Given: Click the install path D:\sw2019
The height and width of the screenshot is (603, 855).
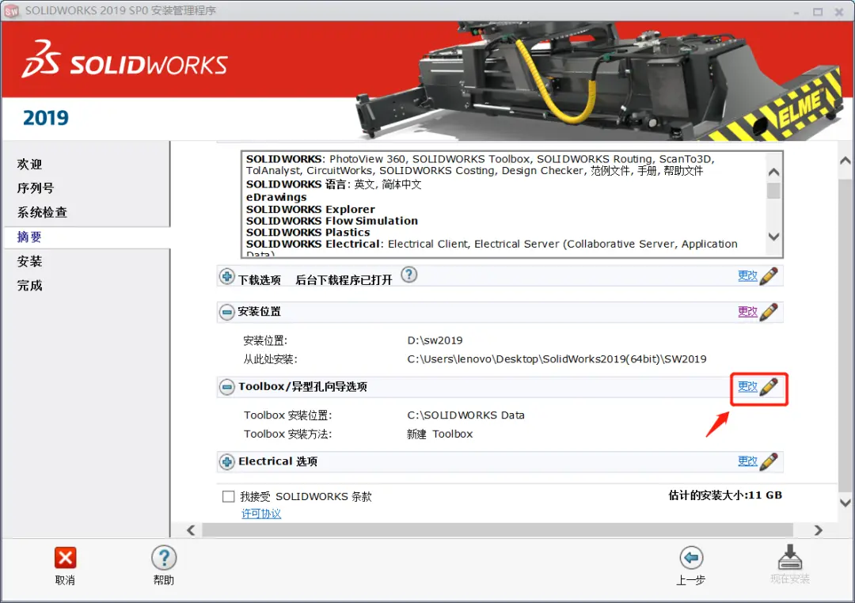Looking at the screenshot, I should (x=435, y=341).
